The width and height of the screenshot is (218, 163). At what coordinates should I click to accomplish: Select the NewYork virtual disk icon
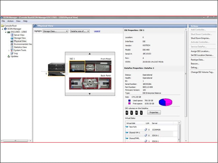tap(127, 127)
